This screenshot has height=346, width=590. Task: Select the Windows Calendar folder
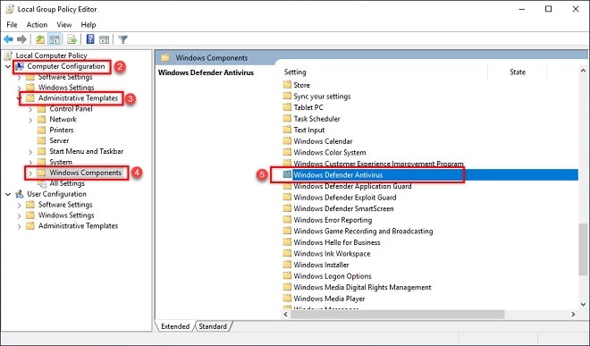323,141
